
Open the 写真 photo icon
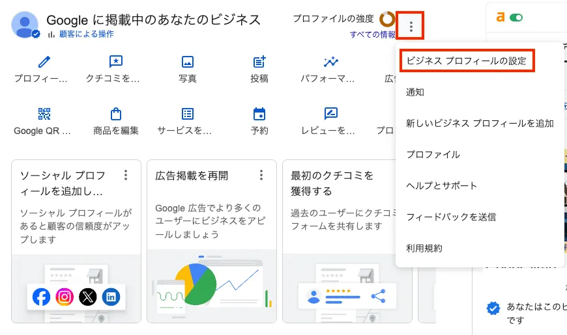[187, 62]
